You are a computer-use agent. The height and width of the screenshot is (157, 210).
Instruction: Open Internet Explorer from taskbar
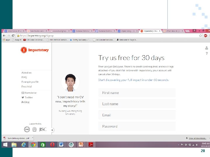24,144
